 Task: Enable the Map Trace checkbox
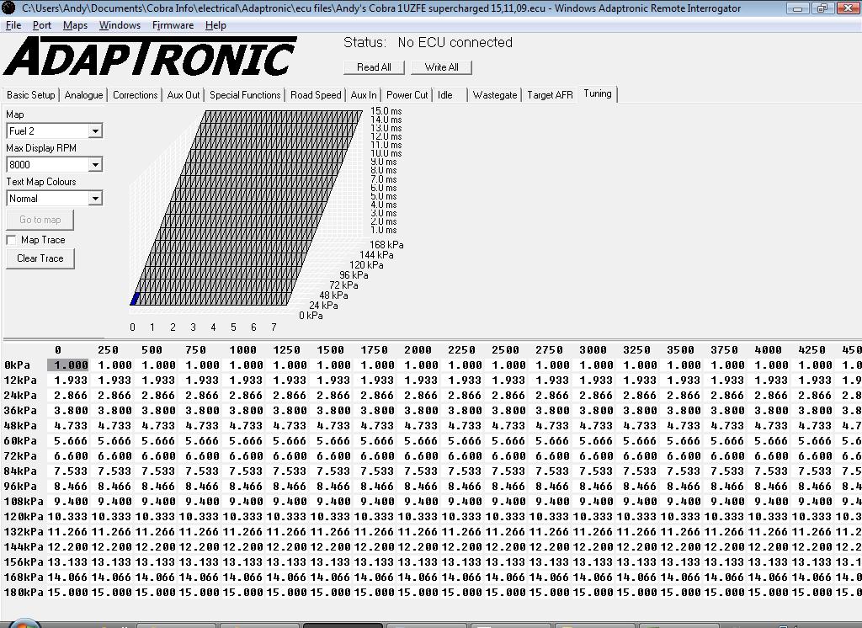click(11, 240)
